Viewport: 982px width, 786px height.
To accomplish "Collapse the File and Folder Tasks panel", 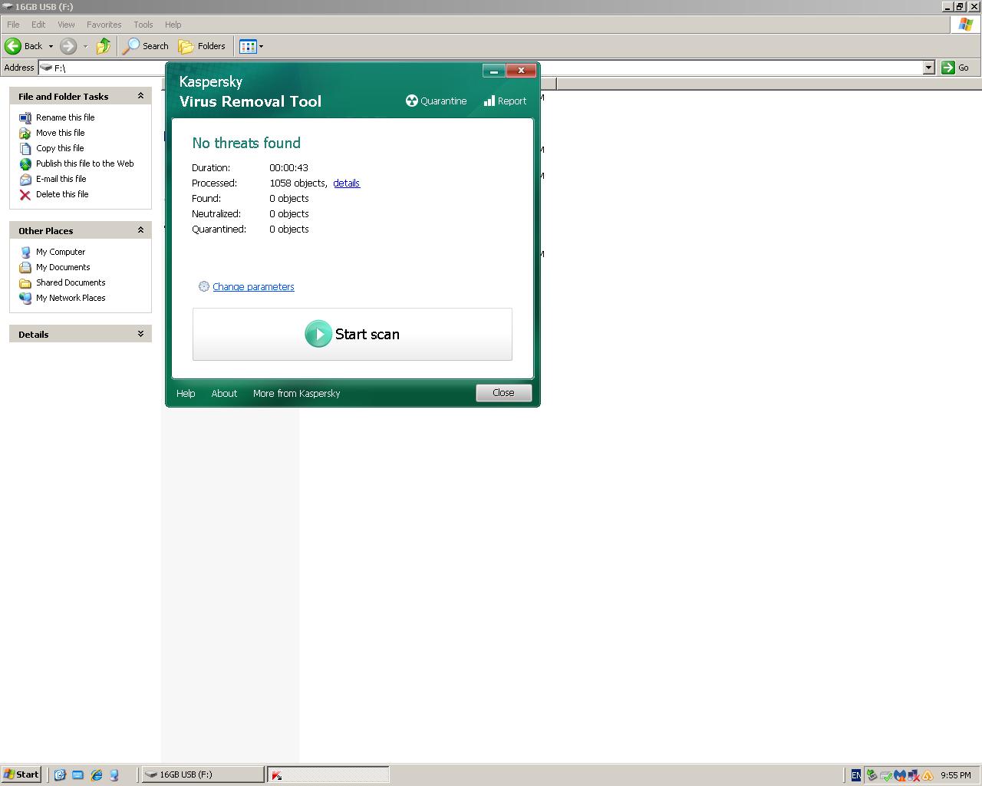I will click(x=140, y=96).
